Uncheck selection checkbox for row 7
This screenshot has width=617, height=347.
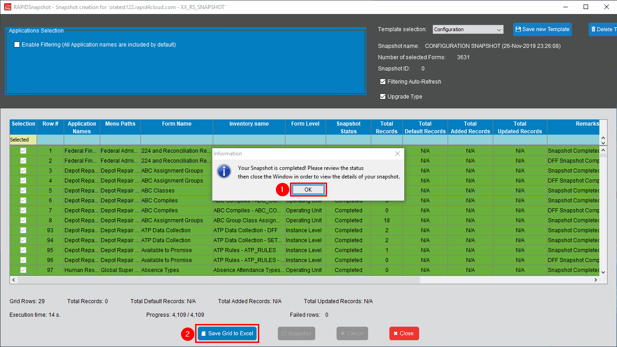[x=23, y=211]
